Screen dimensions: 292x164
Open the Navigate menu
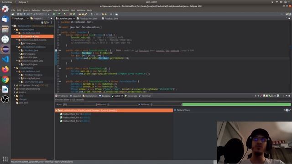pos(47,10)
